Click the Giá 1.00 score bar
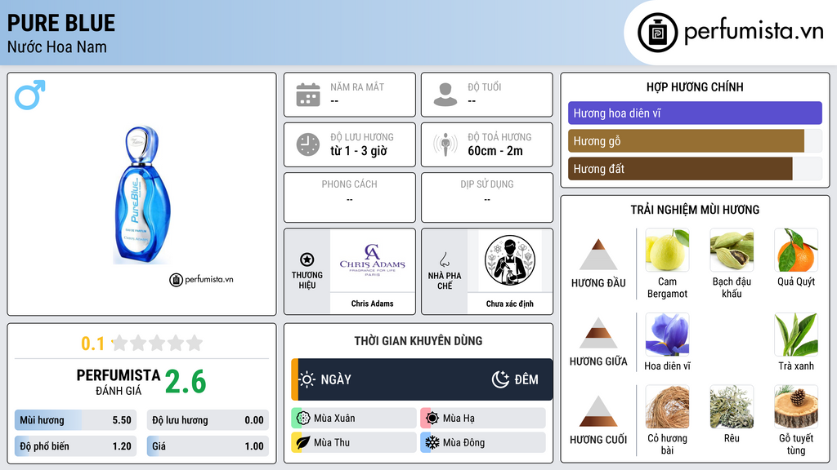Screen dimensions: 837x470 [208, 446]
